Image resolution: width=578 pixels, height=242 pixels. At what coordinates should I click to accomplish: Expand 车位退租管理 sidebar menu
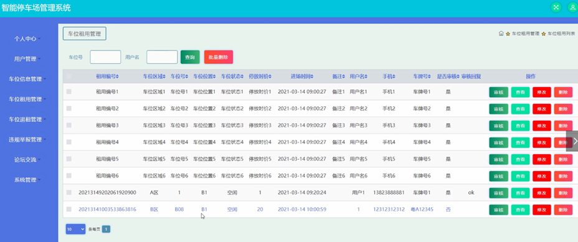(x=27, y=119)
